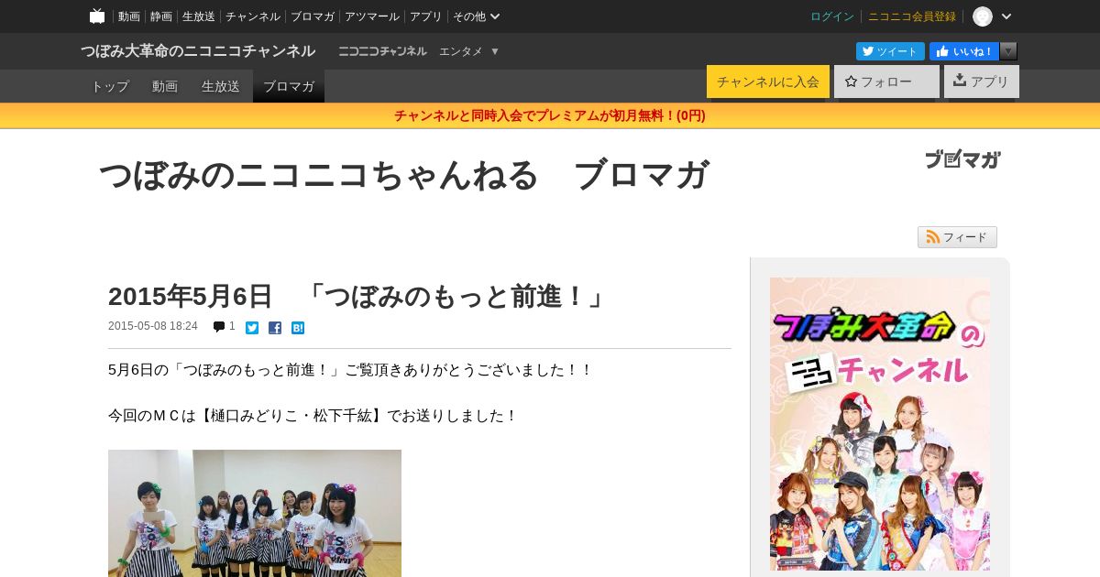
Task: Click チャンネルに入会 join button
Action: coord(768,82)
